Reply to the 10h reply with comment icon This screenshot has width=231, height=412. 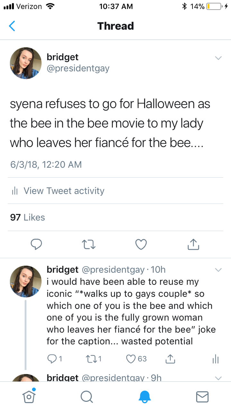click(52, 359)
